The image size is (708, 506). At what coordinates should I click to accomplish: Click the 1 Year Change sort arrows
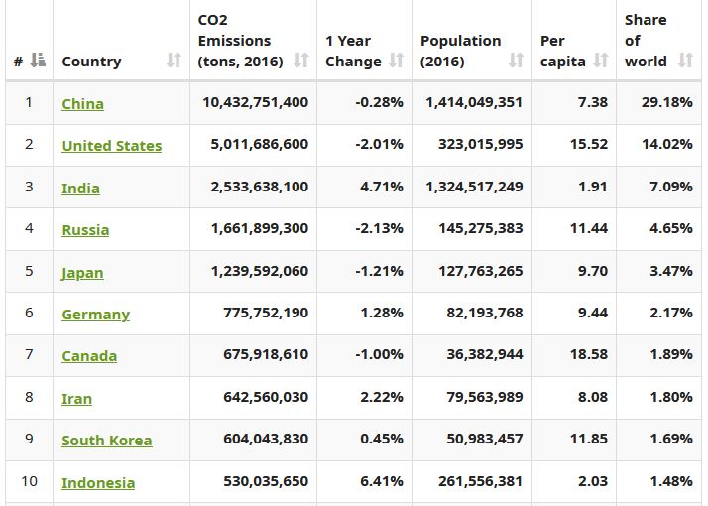tap(396, 61)
